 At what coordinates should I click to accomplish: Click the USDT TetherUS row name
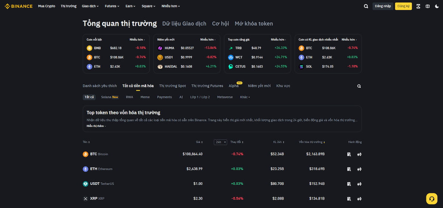coord(102,184)
